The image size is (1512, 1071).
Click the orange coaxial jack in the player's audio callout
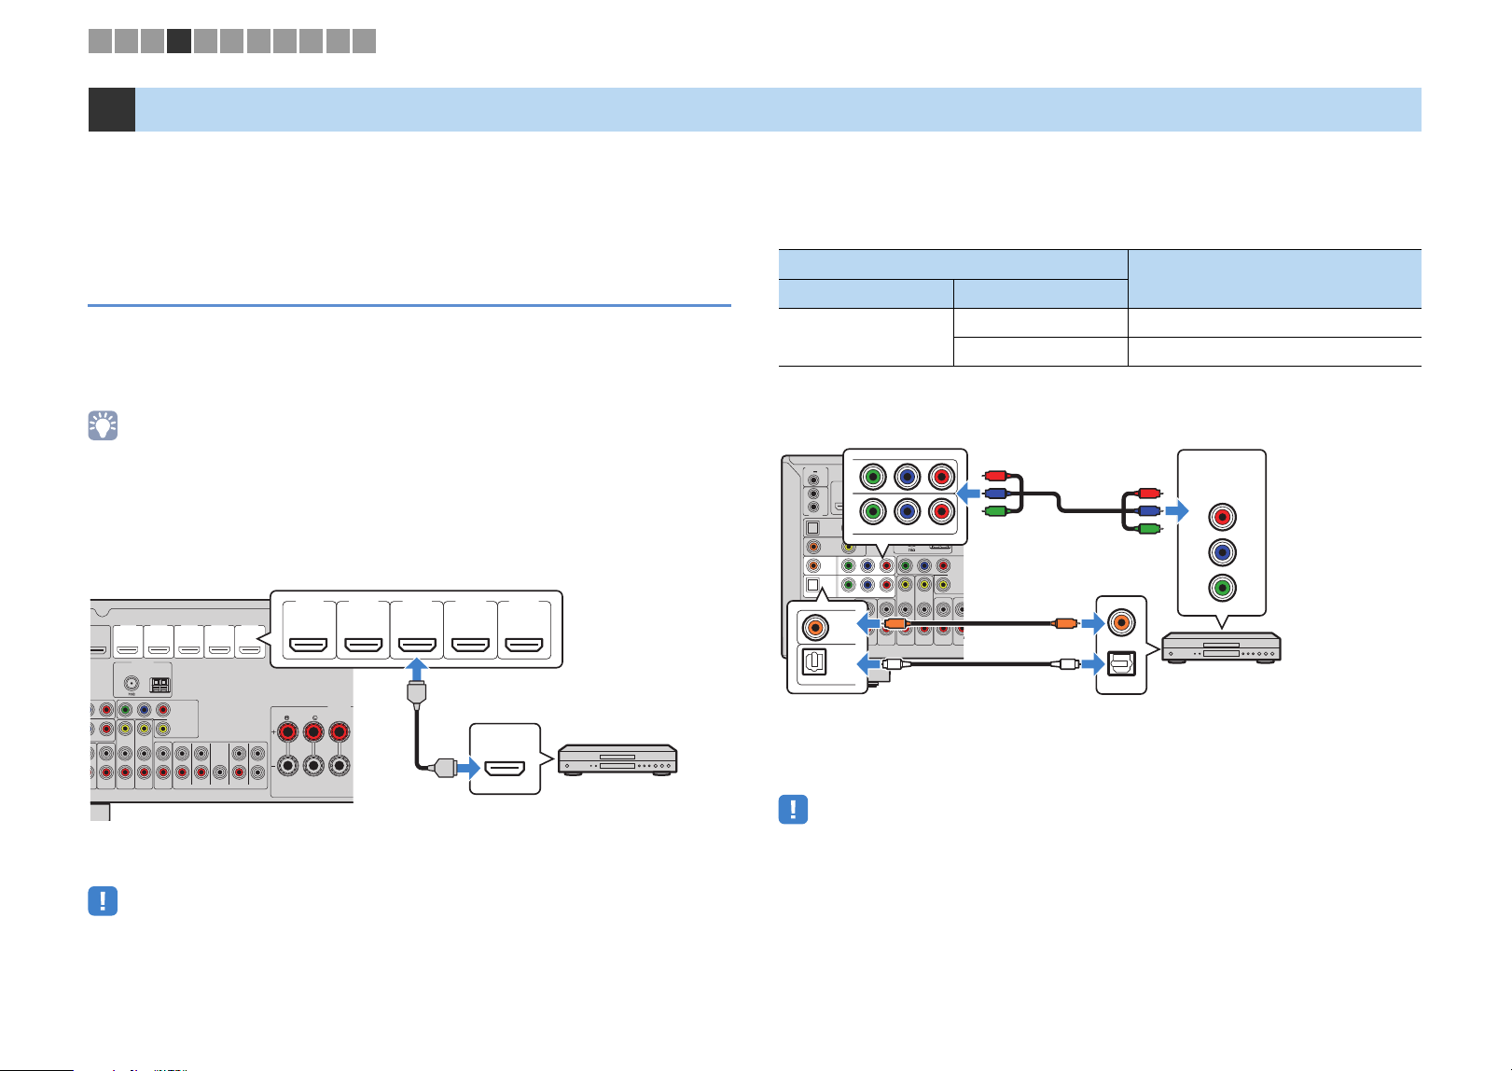coord(1121,622)
